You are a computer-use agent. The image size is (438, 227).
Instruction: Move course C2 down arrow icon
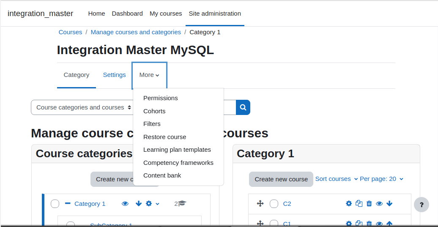tap(389, 204)
